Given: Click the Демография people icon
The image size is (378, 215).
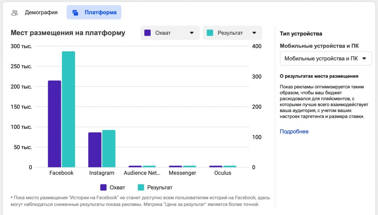Looking at the screenshot, I should coord(15,13).
